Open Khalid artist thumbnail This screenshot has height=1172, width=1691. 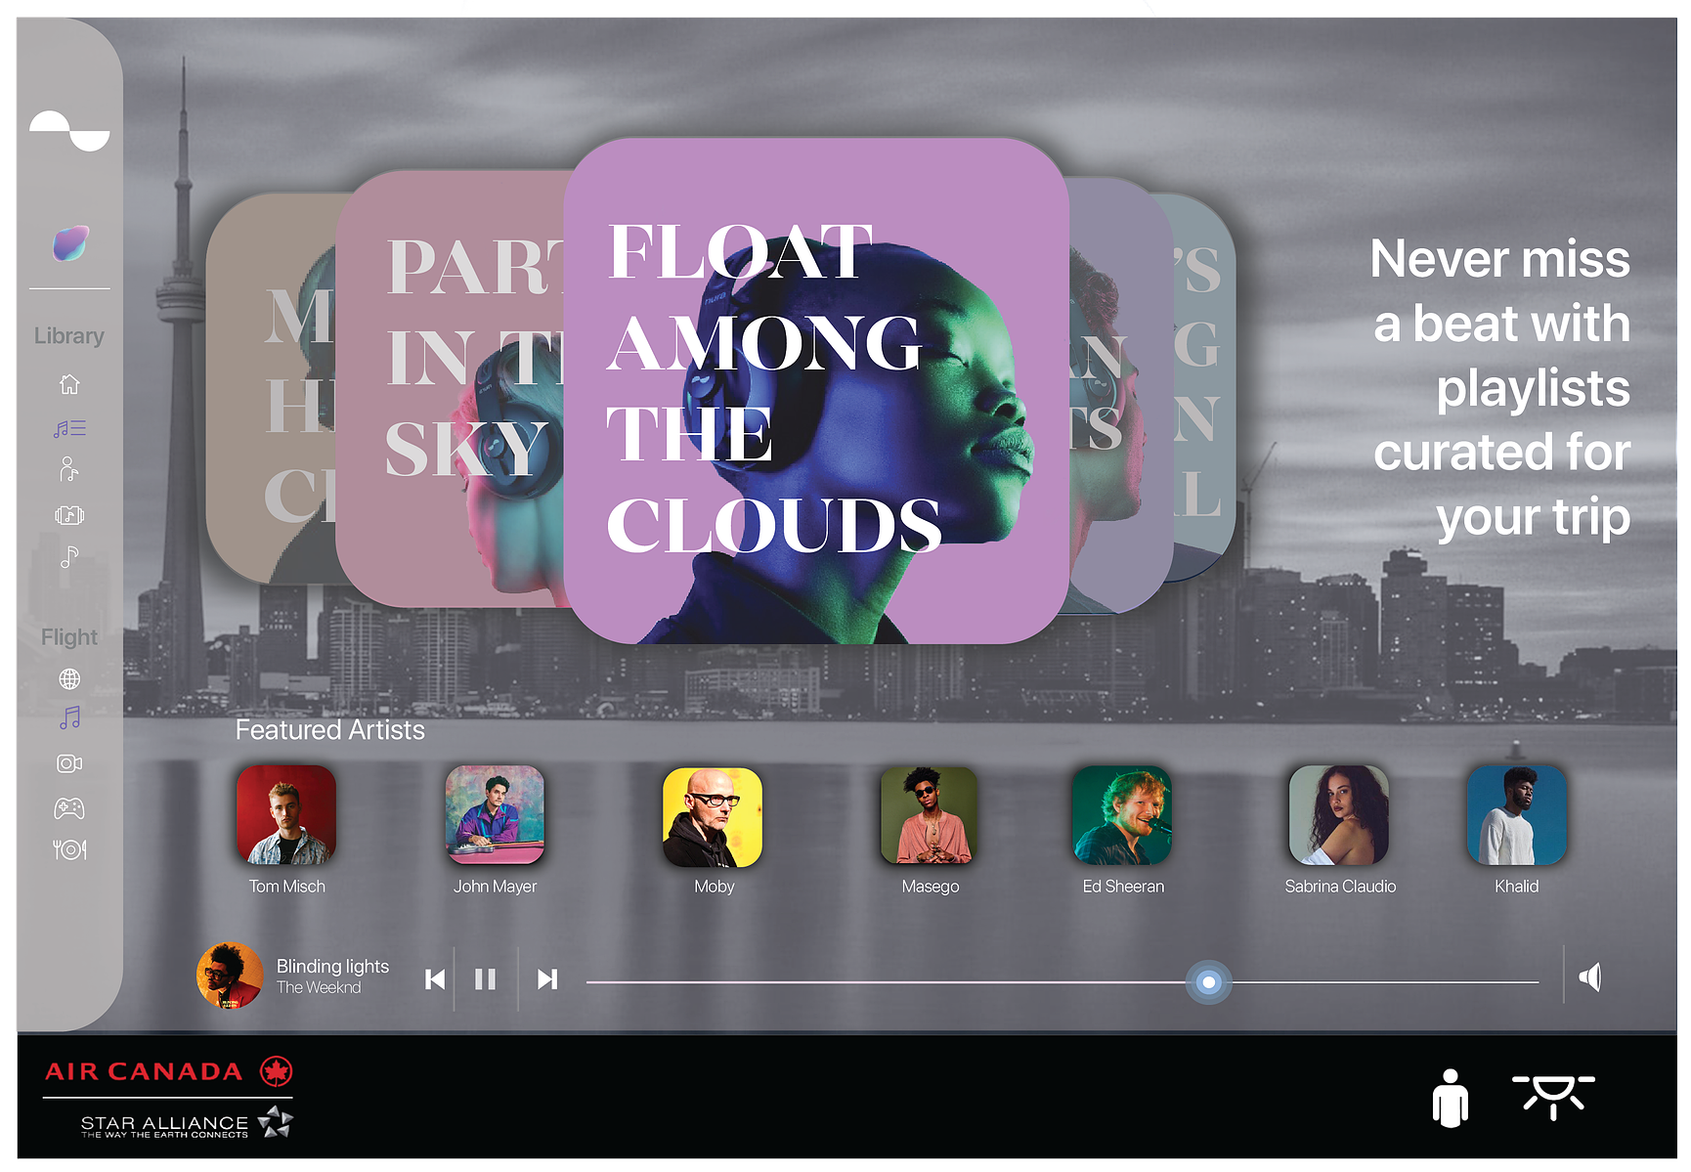click(1517, 815)
